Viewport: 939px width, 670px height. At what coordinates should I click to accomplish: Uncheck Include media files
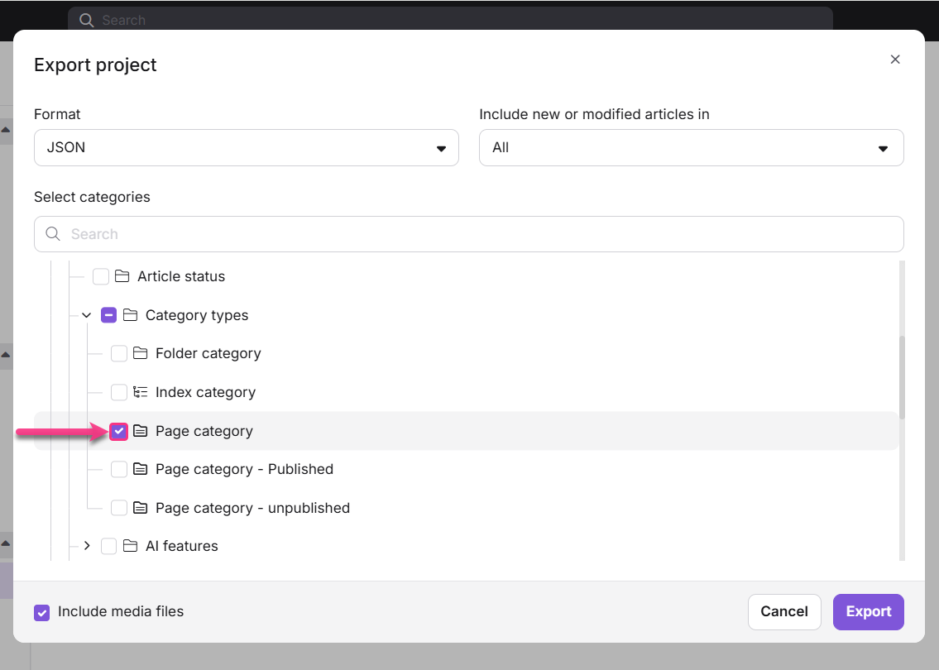pos(42,613)
